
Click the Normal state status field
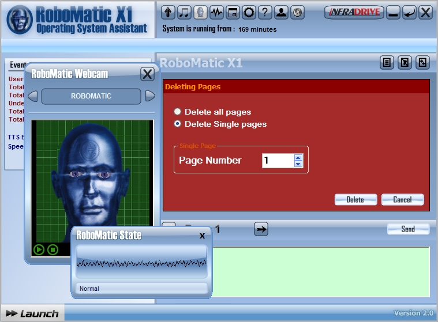141,289
